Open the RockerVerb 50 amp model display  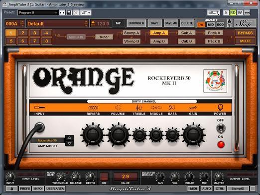[47, 140]
